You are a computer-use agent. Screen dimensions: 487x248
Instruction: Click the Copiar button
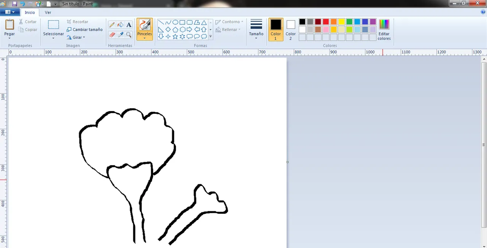[x=28, y=30]
